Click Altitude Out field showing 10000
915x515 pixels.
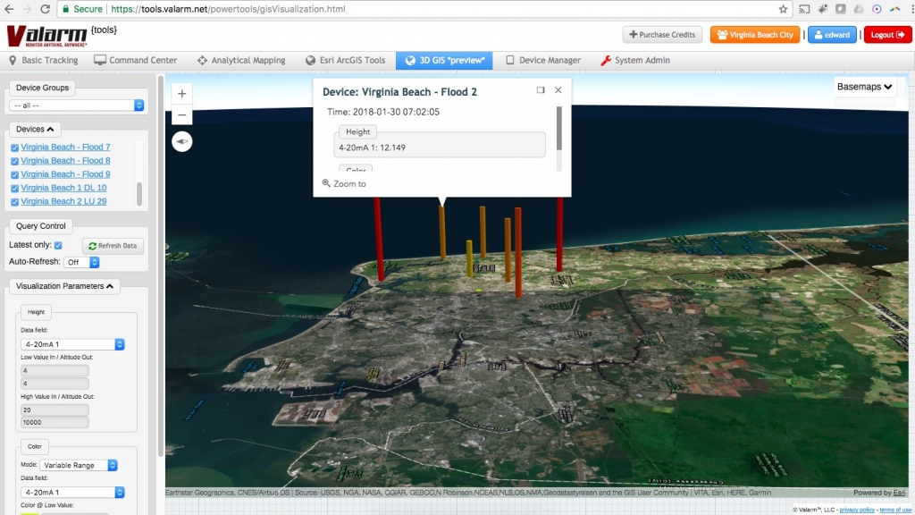click(55, 422)
